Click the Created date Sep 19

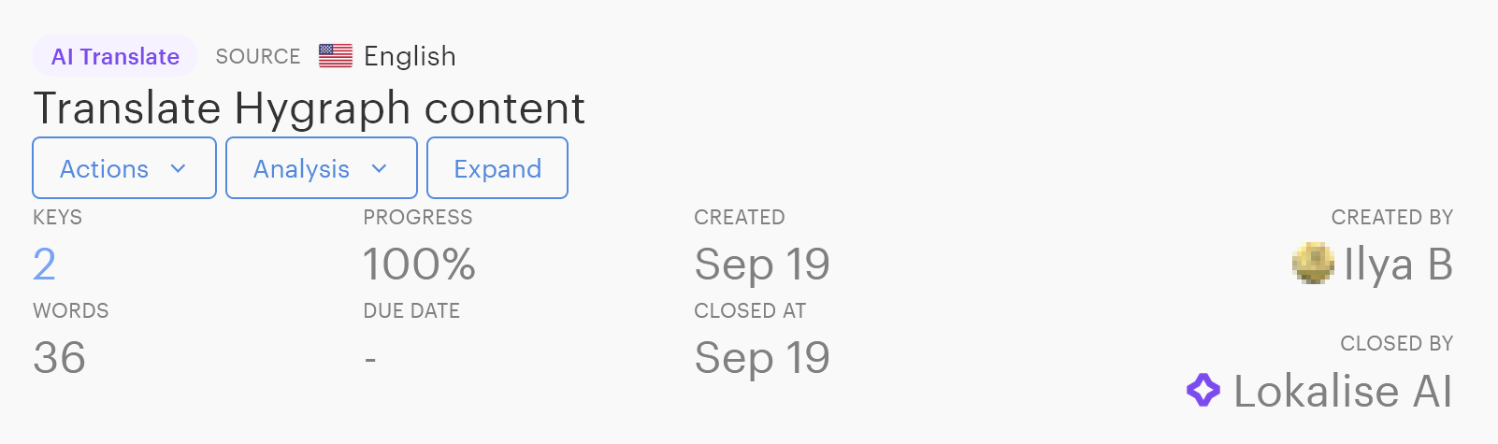tap(762, 265)
